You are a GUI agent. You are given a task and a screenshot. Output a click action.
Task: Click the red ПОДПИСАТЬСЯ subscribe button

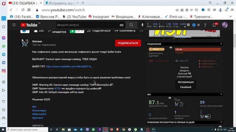pyautogui.click(x=128, y=43)
